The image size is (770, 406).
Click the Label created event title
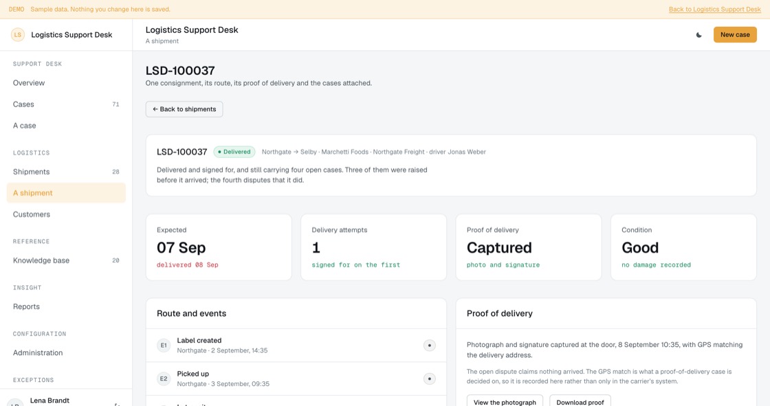pos(199,341)
